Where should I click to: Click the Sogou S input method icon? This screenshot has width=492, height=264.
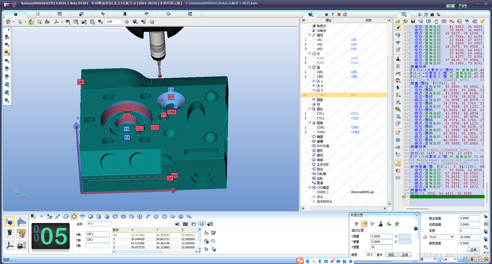[300, 261]
